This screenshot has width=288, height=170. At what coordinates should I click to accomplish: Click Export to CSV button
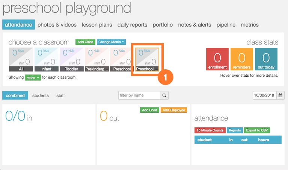coord(257,130)
